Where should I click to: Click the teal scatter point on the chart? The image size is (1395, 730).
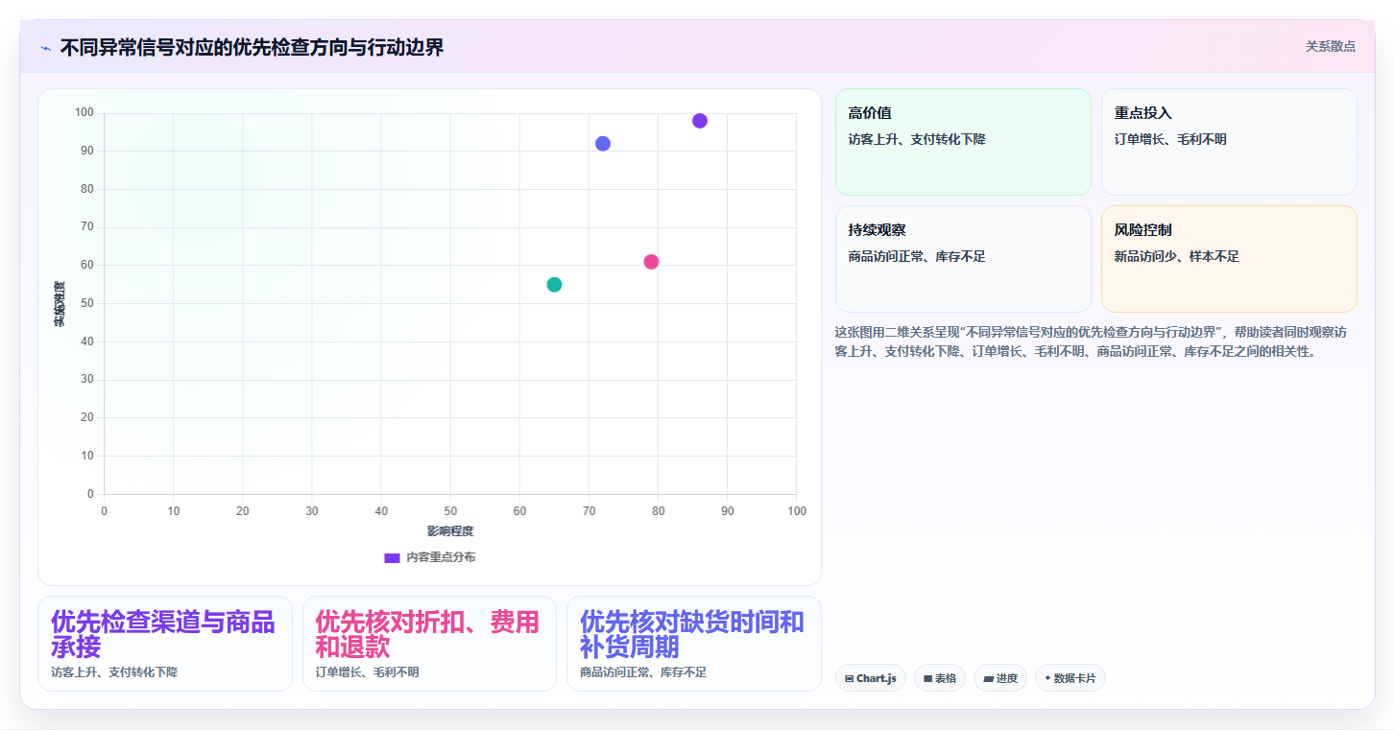click(x=554, y=285)
